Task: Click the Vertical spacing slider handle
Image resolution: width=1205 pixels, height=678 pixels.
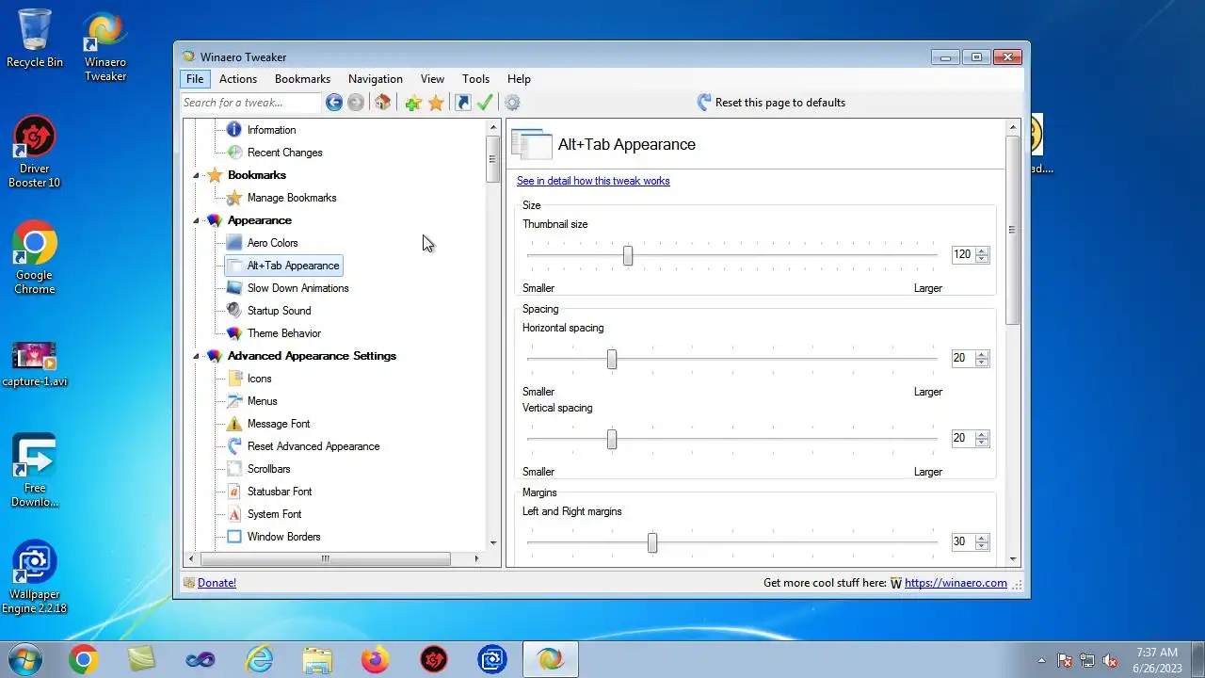Action: point(612,439)
